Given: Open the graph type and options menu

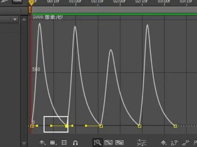Looking at the screenshot, I should pos(53,143).
